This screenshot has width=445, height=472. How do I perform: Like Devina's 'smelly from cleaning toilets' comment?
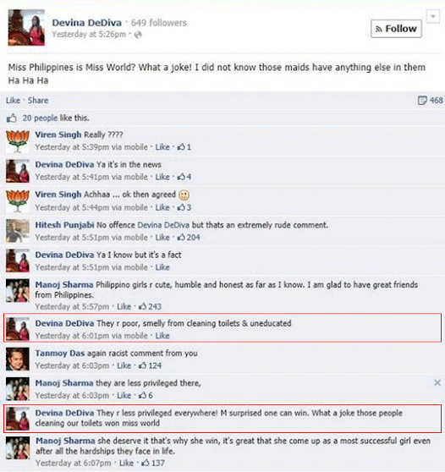(x=162, y=336)
